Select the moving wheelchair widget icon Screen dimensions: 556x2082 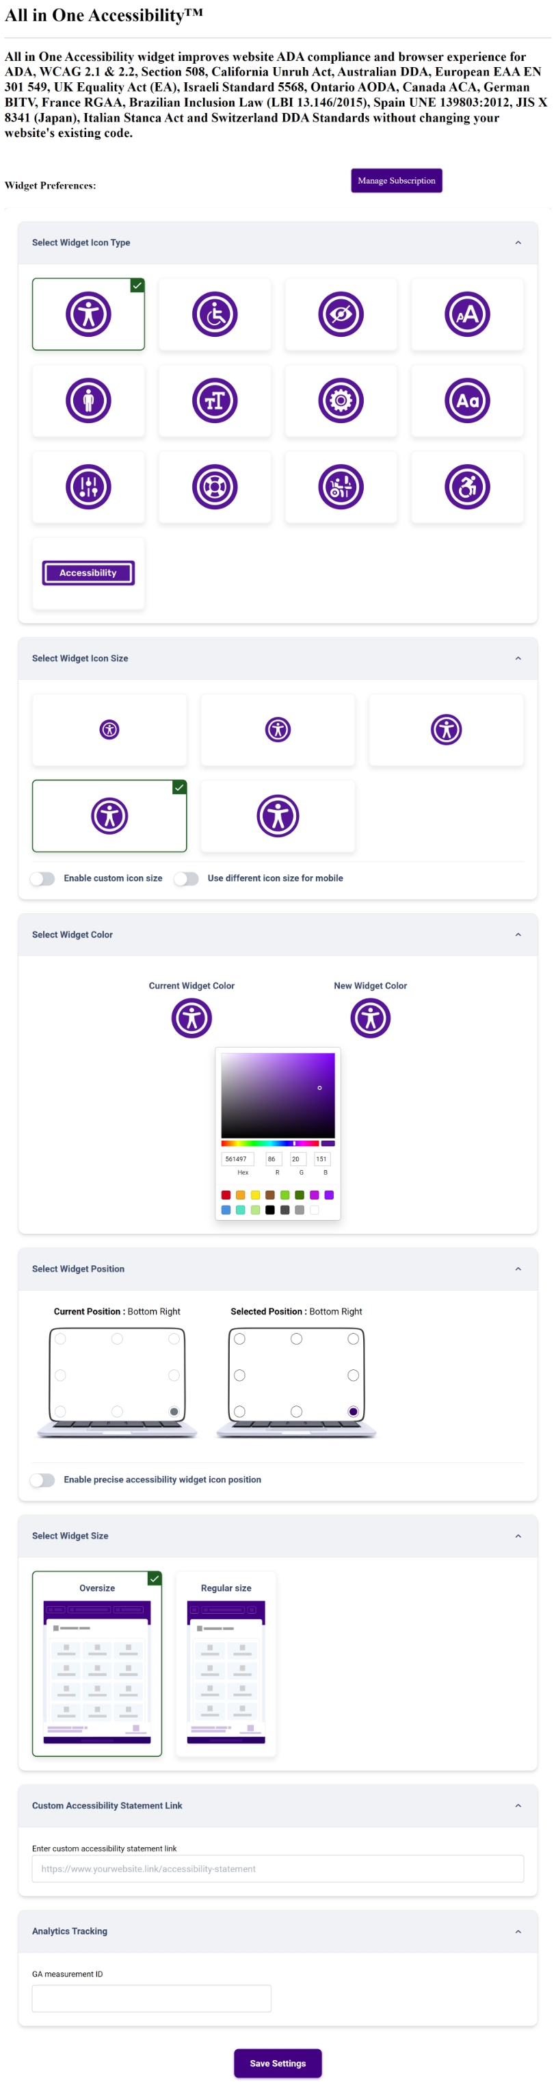coord(468,487)
